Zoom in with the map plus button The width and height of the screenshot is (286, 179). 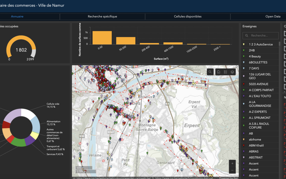click(232, 163)
